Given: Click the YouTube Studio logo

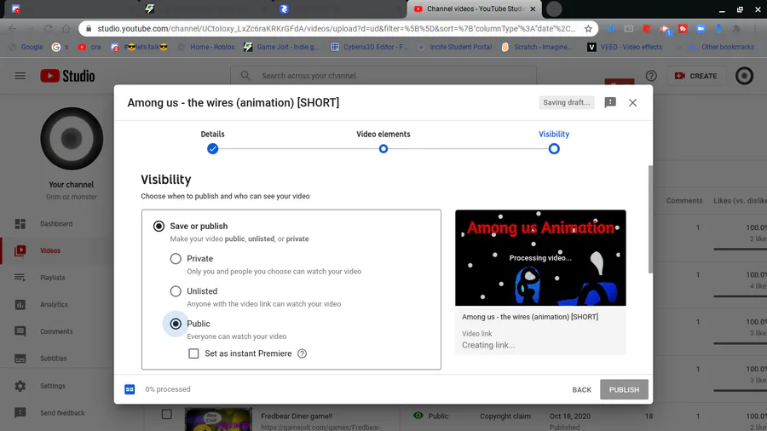Looking at the screenshot, I should click(x=67, y=76).
